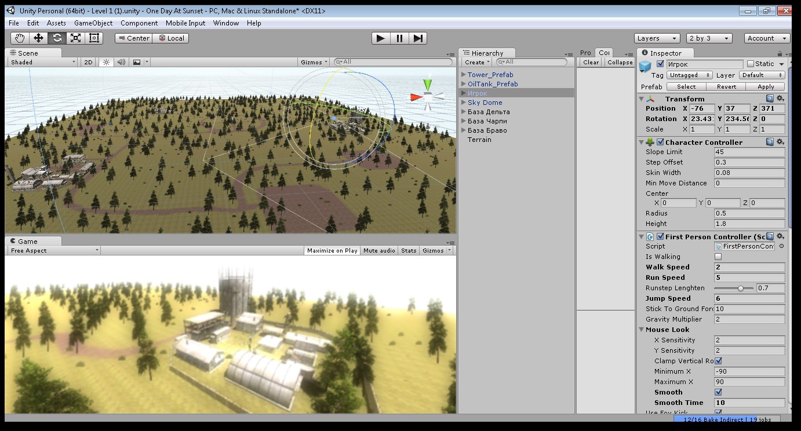Click the prefab Apply button
The height and width of the screenshot is (431, 801).
(x=766, y=86)
